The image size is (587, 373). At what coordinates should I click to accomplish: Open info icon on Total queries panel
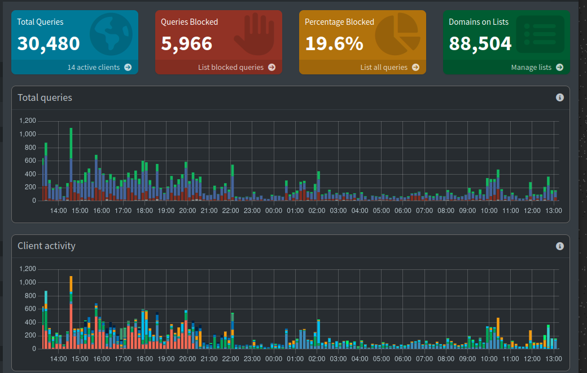[560, 97]
